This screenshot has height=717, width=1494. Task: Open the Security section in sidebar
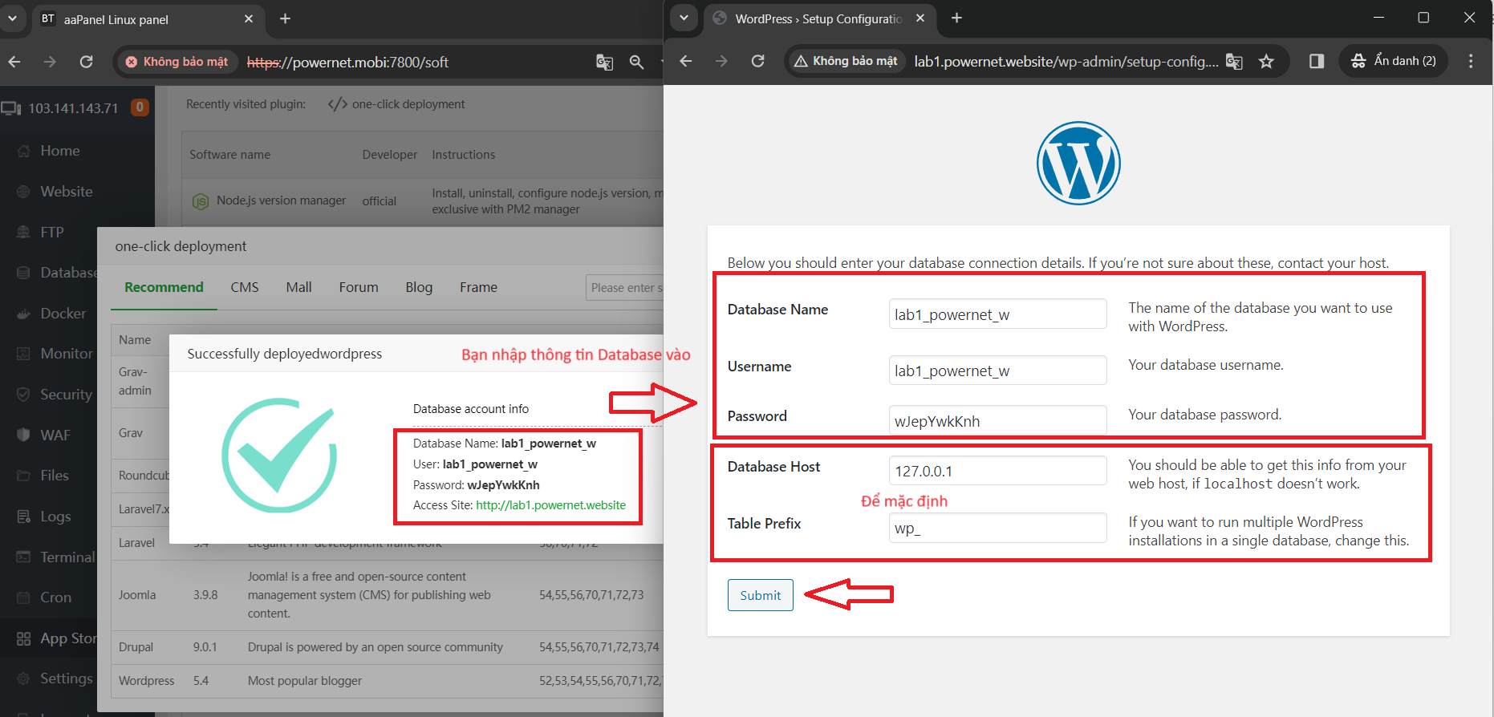(x=66, y=395)
